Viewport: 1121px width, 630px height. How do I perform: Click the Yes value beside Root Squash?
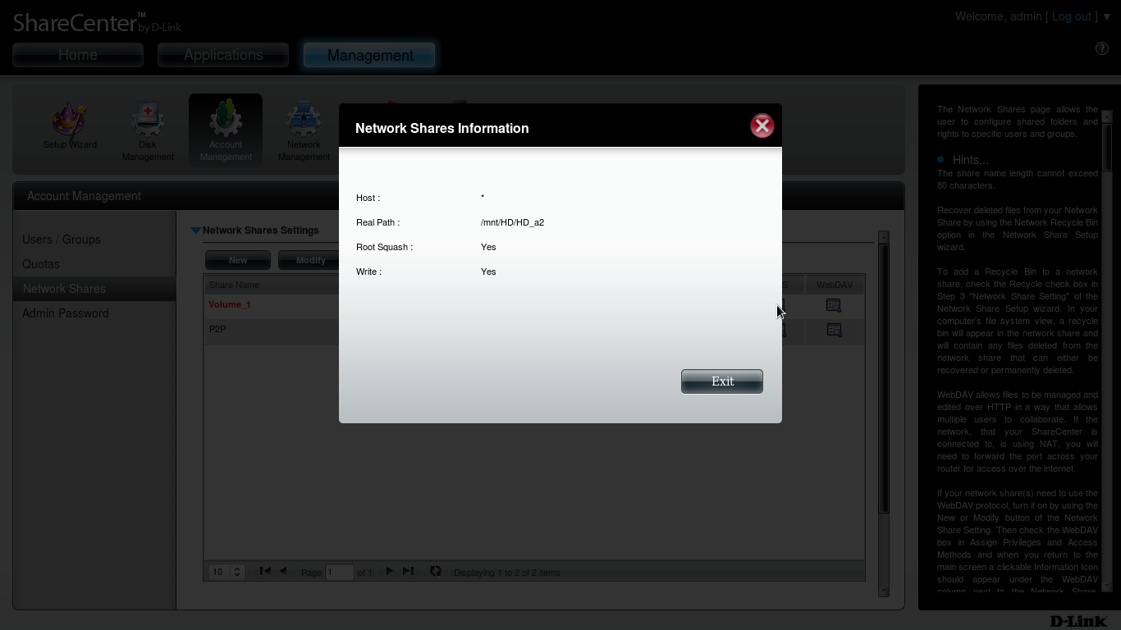coord(488,247)
